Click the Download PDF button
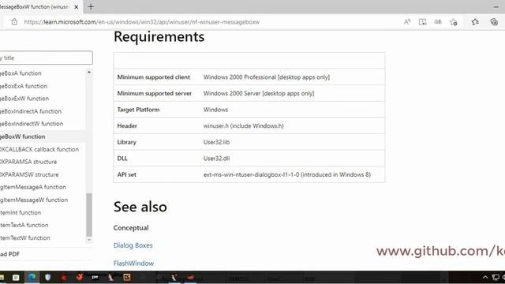Screen dimensions: 505x284 point(9,254)
